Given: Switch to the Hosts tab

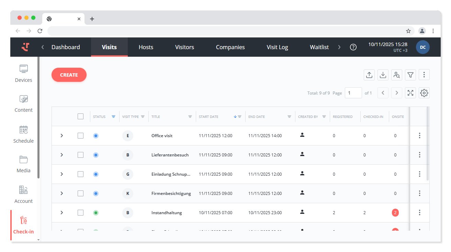Looking at the screenshot, I should [146, 47].
